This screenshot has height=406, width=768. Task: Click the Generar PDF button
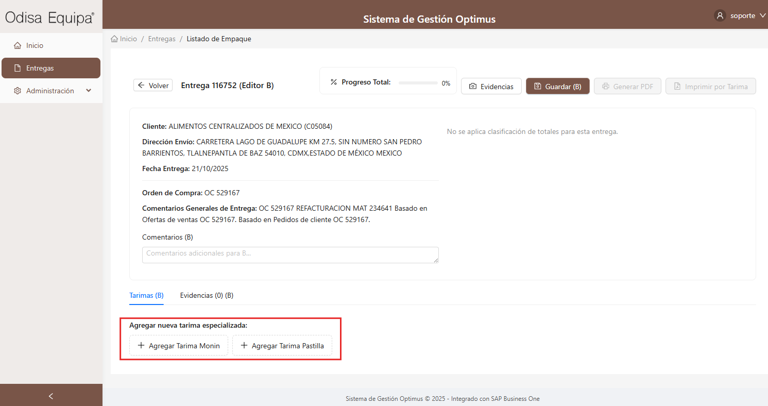(x=627, y=86)
